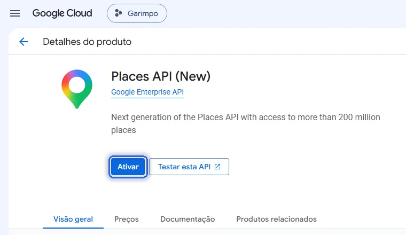Open the Garimpo project selector
Image resolution: width=406 pixels, height=235 pixels.
(x=137, y=13)
